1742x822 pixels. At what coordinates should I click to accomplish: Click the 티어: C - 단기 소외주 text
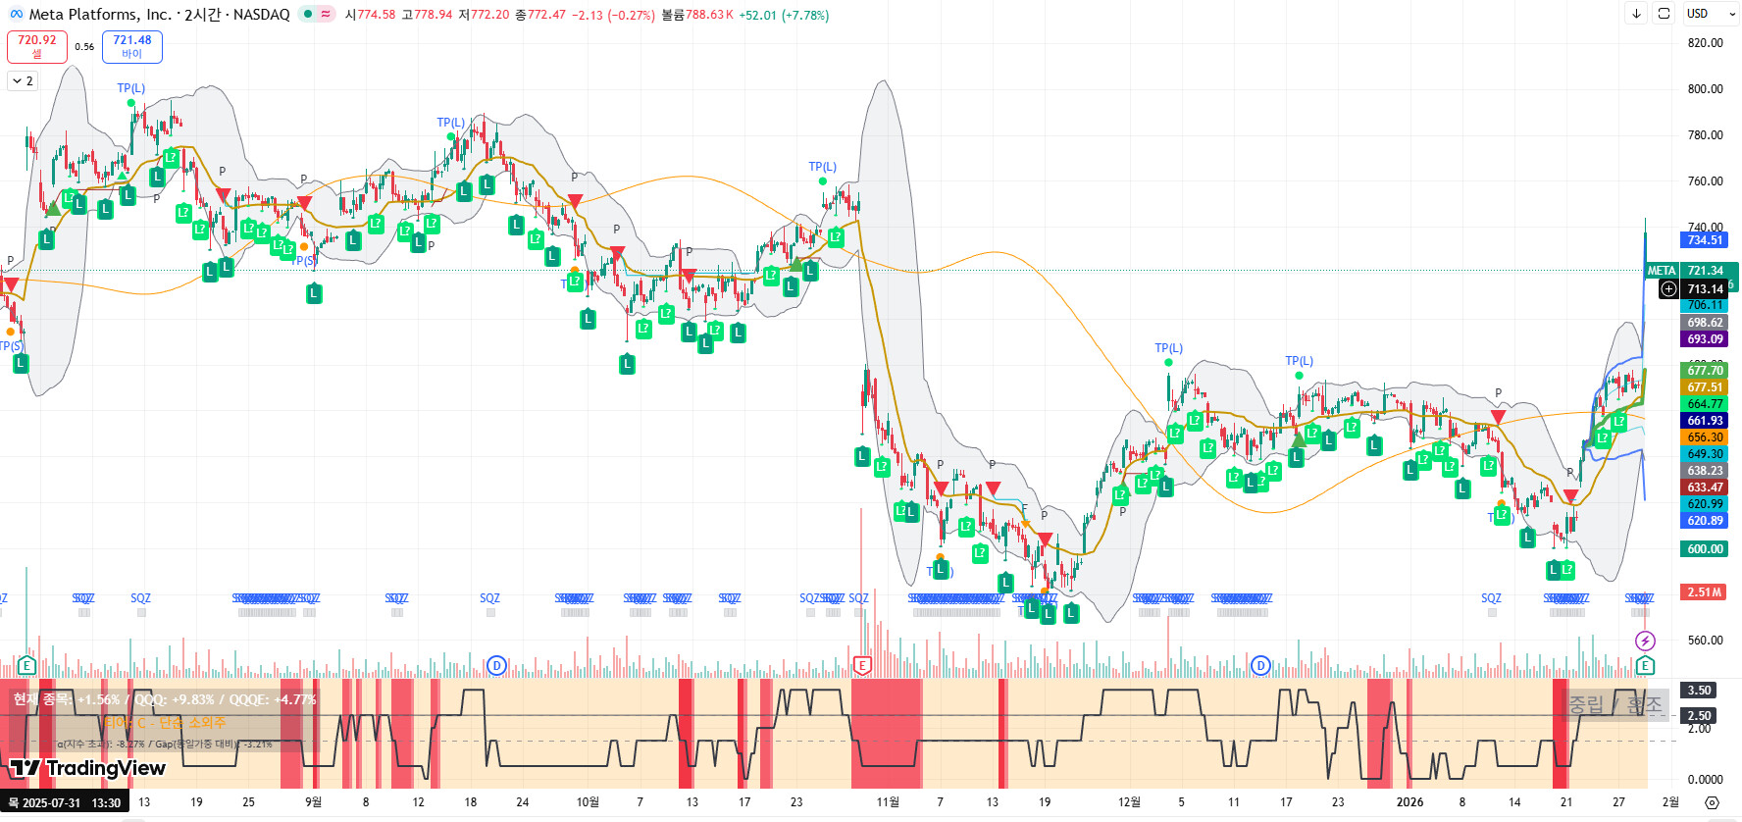pyautogui.click(x=165, y=723)
